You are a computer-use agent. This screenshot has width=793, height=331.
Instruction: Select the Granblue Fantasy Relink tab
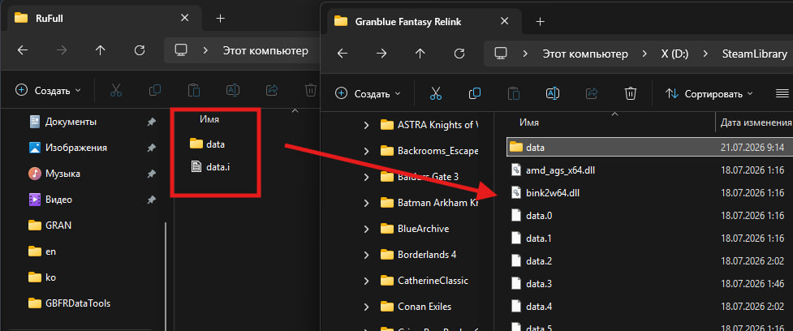point(422,21)
